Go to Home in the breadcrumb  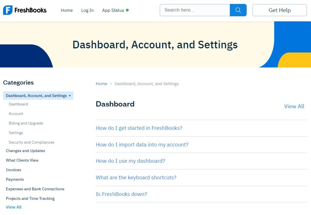[101, 84]
